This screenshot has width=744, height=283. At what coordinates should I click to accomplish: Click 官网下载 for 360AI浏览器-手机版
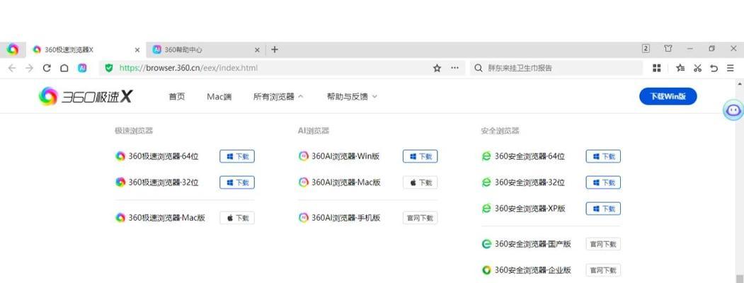(x=420, y=218)
